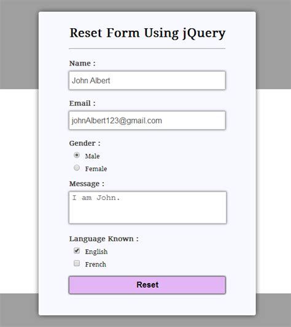Viewport: 291px width, 327px height.
Task: Click the Reset button
Action: click(x=147, y=285)
